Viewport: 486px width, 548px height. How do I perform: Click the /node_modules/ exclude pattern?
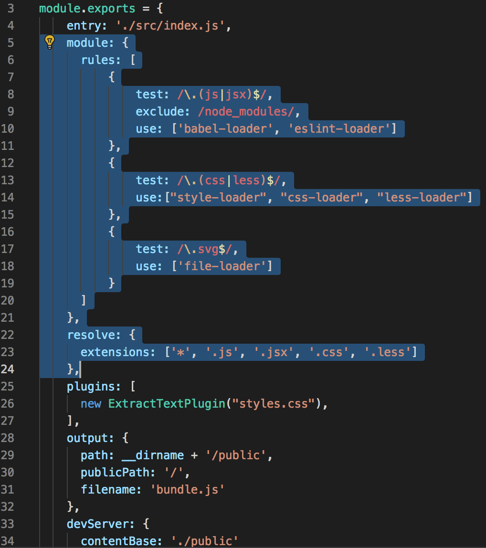[246, 112]
